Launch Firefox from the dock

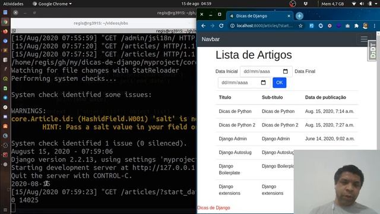pyautogui.click(x=5, y=32)
